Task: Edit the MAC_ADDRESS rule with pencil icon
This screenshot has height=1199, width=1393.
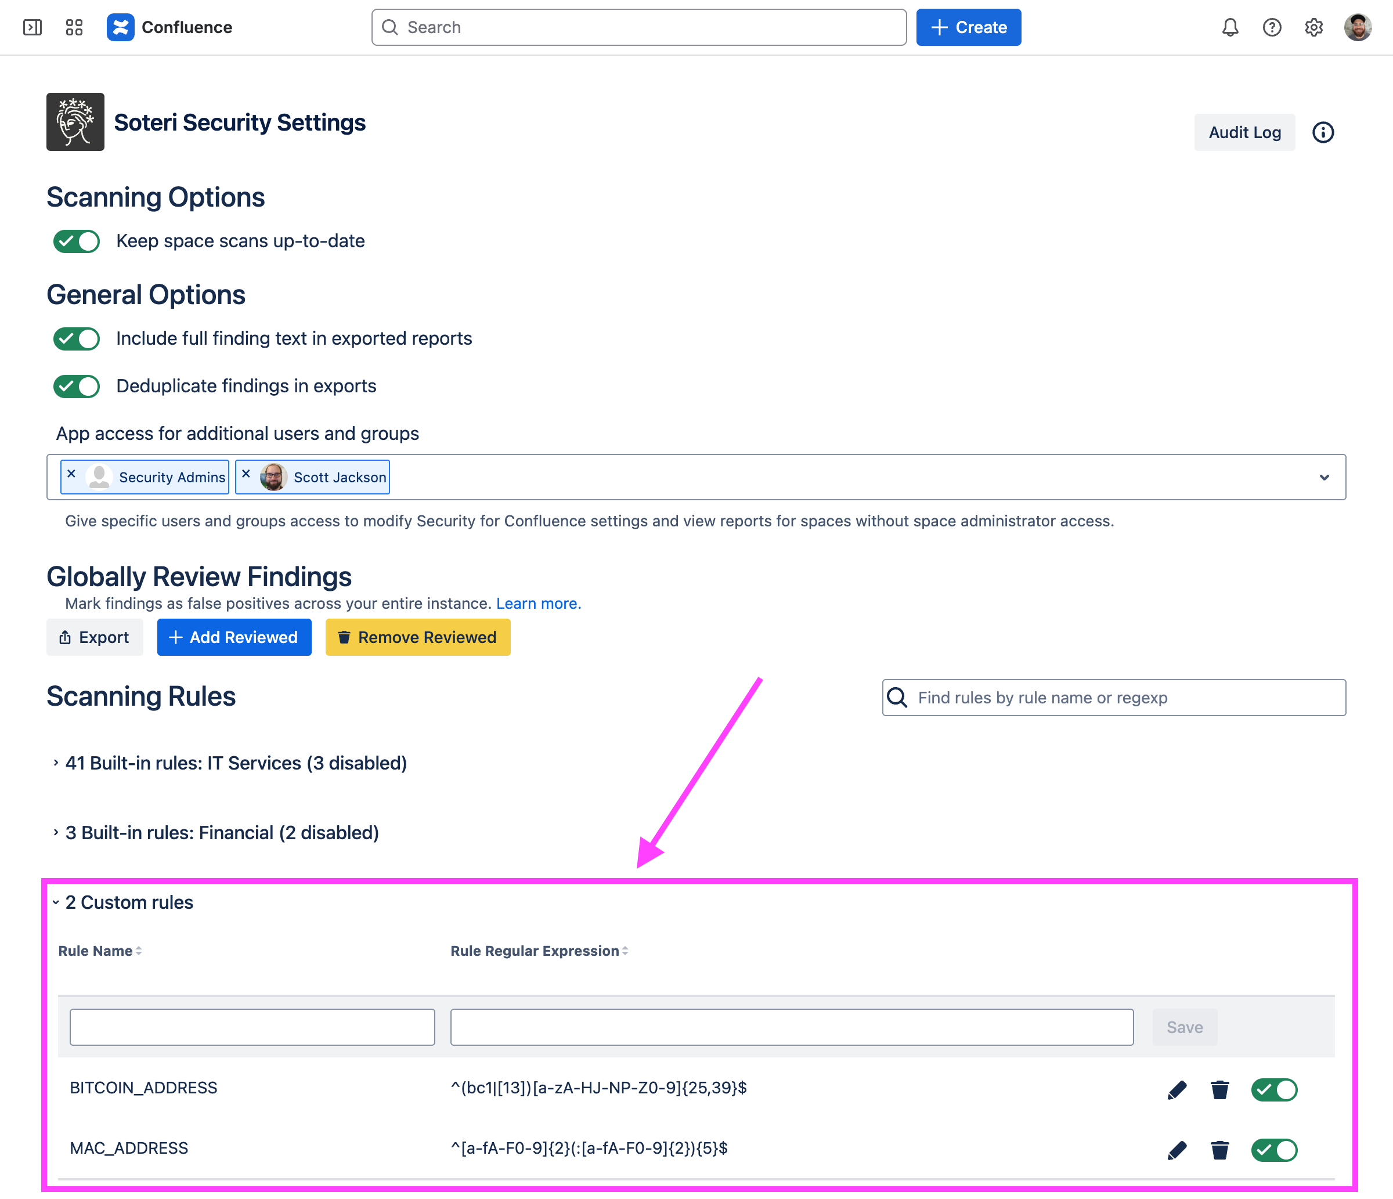Action: coord(1177,1150)
